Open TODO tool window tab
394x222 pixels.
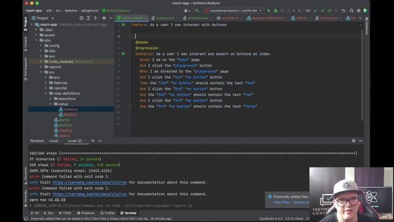[x=65, y=213]
